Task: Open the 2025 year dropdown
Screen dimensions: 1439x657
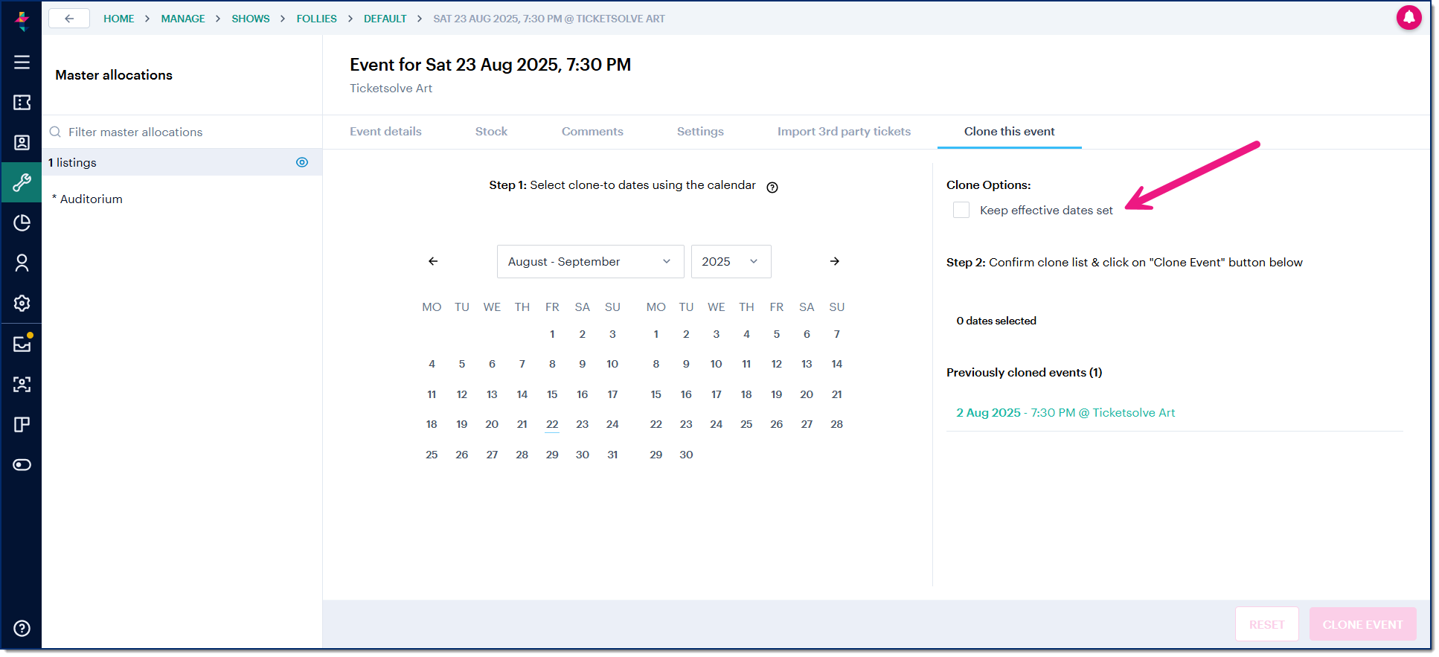Action: 731,262
